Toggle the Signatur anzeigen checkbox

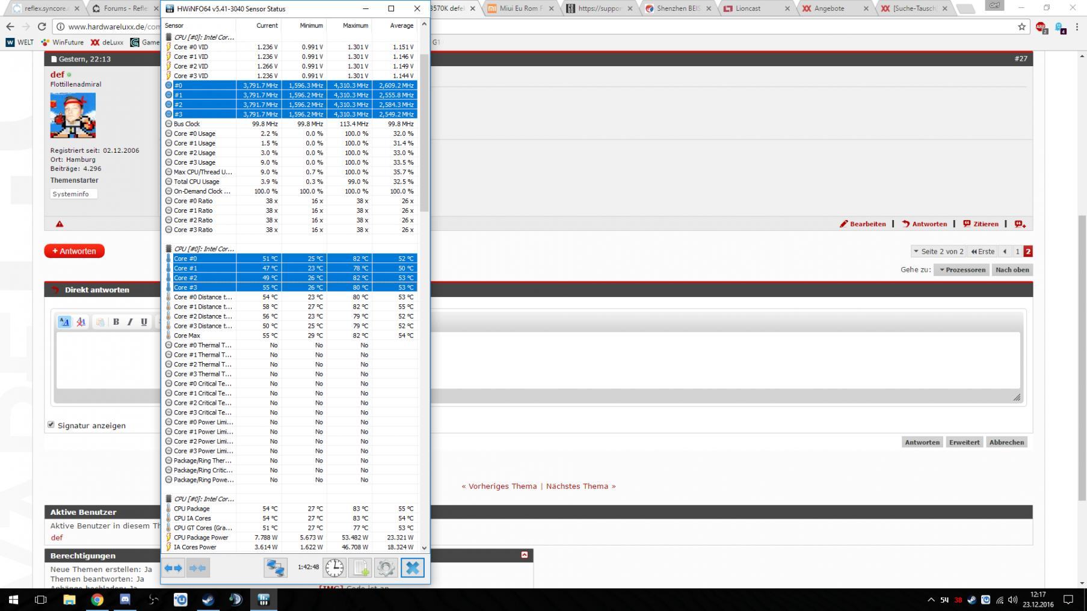click(51, 425)
